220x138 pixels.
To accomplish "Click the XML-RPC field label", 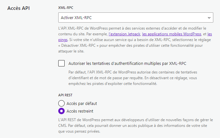I will tap(66, 8).
